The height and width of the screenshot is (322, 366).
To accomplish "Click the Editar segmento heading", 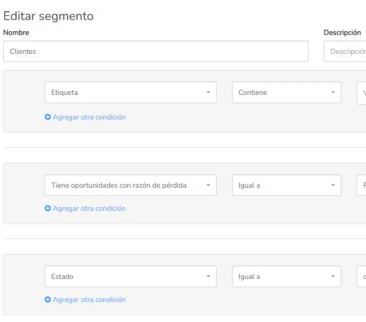I will click(48, 16).
